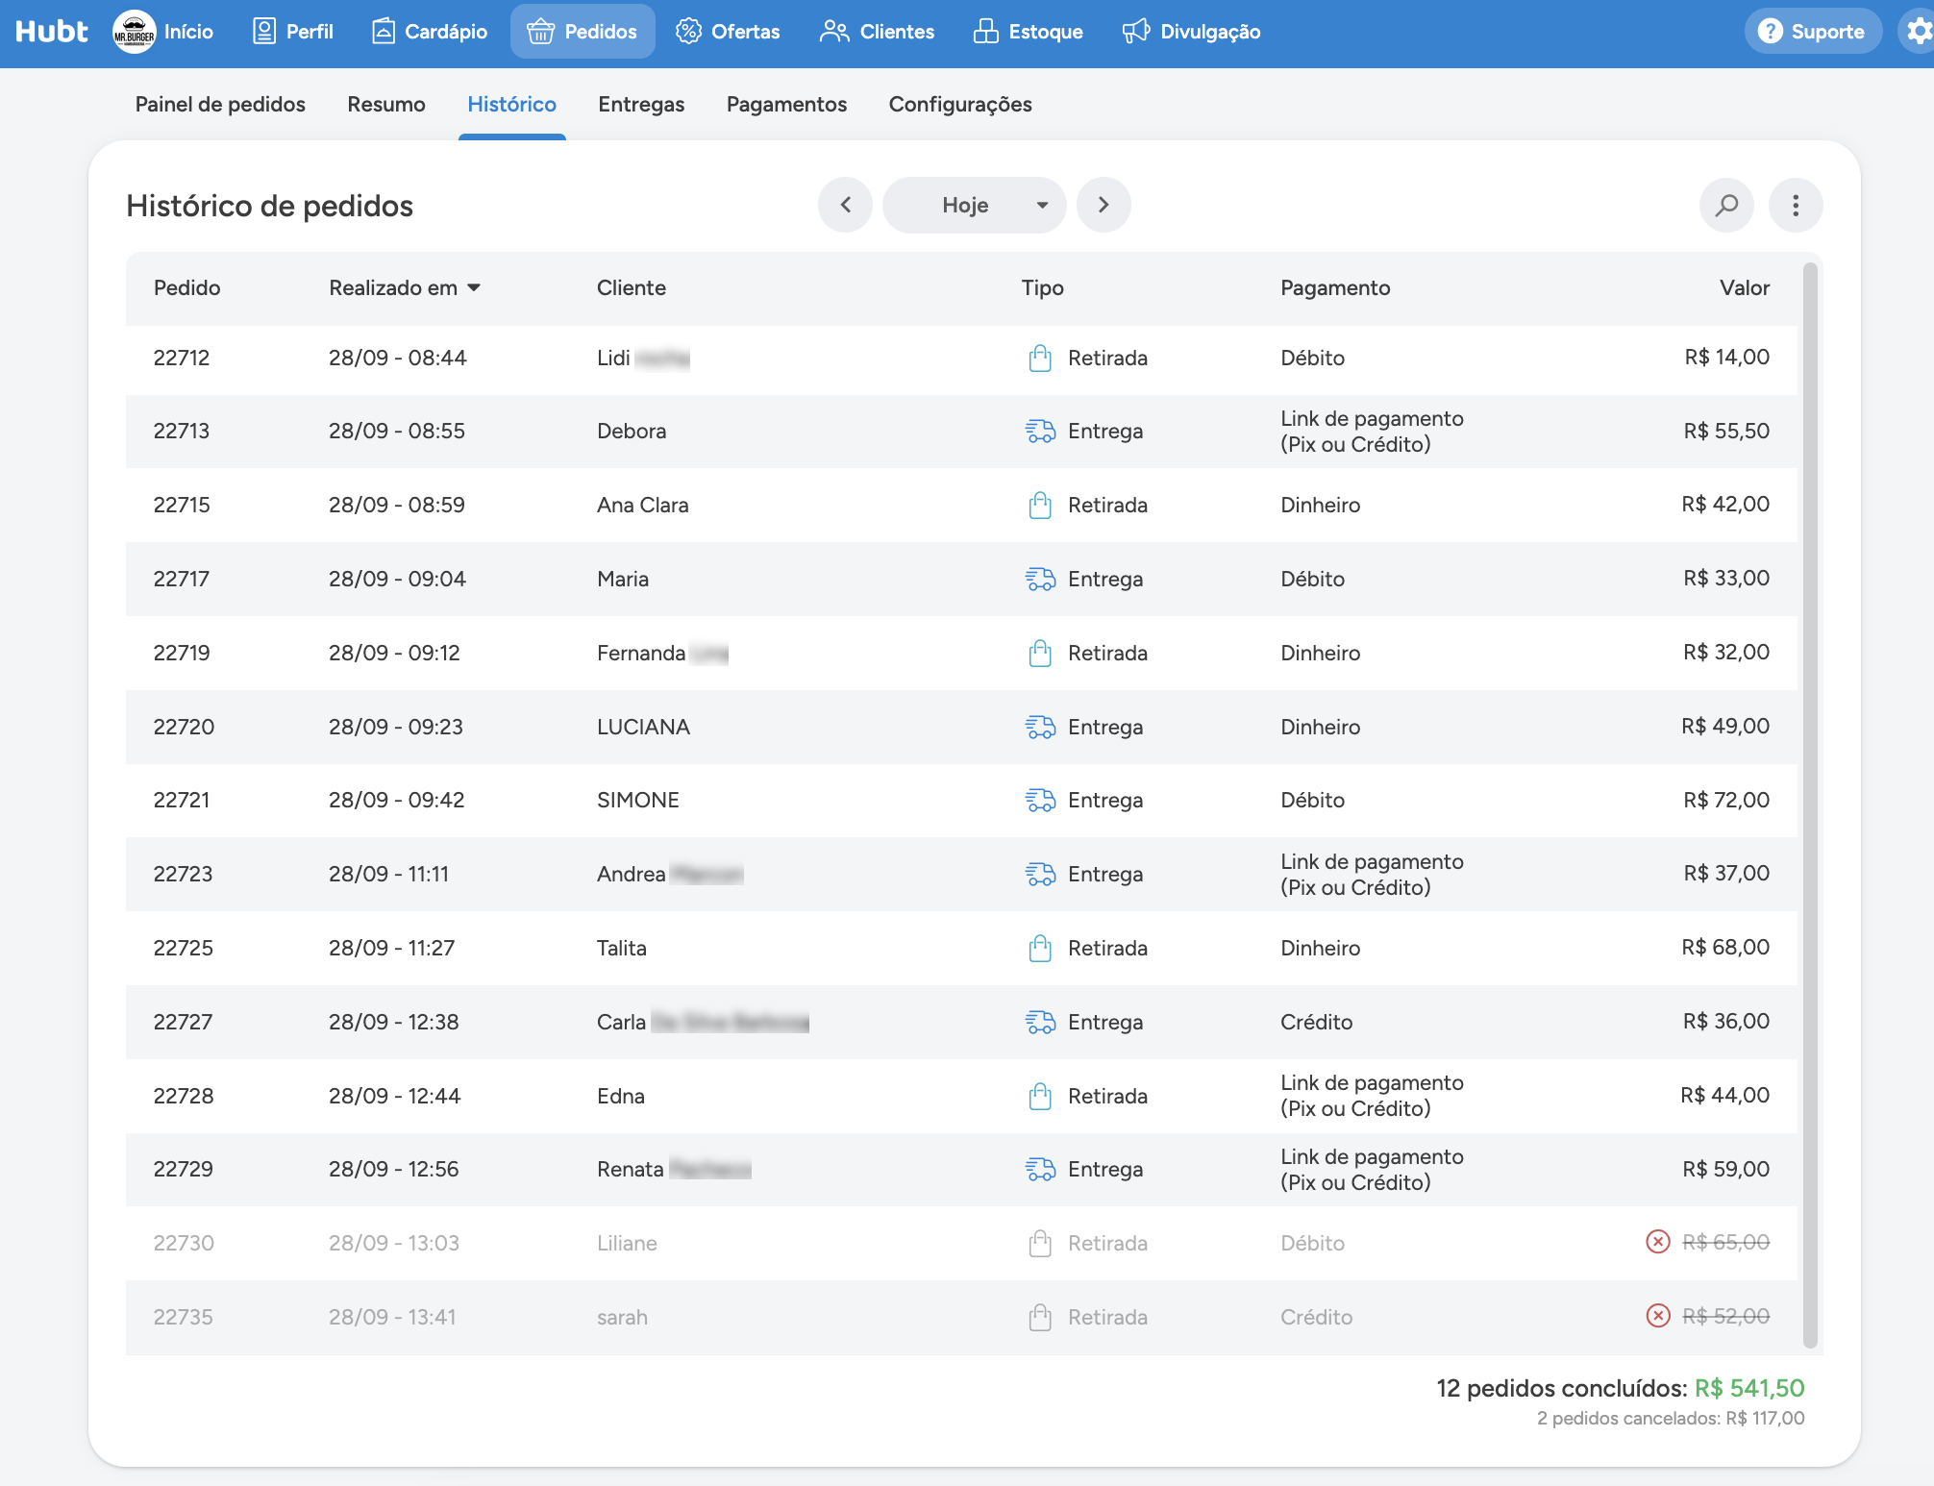
Task: Click the Entrega truck icon for order 22727
Action: point(1040,1023)
